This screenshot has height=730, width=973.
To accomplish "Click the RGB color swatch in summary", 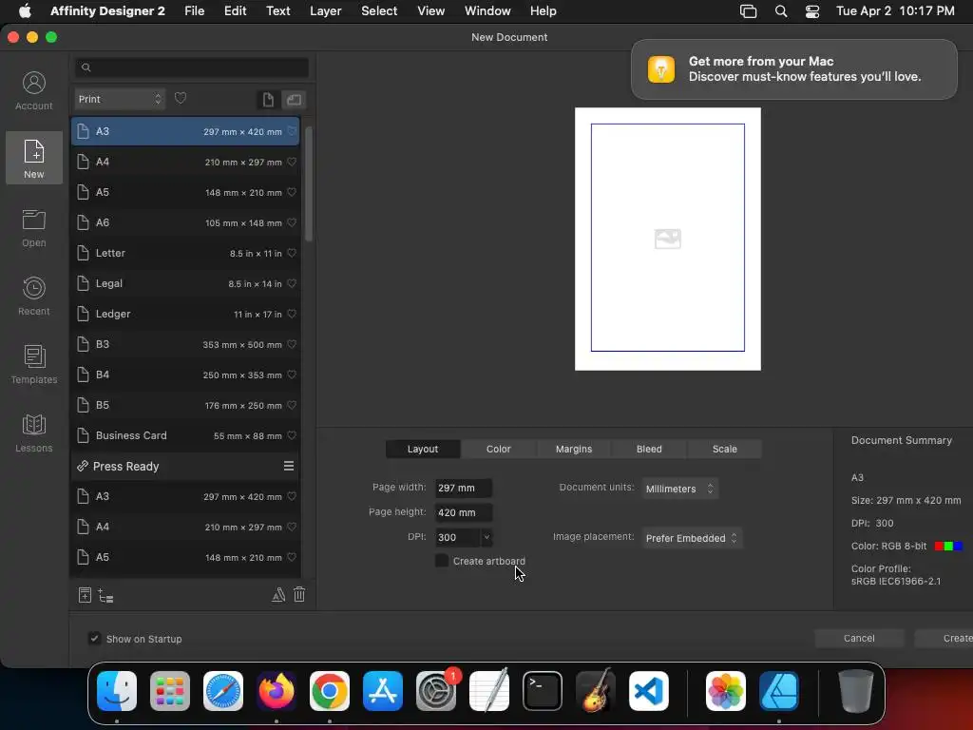I will [x=948, y=547].
